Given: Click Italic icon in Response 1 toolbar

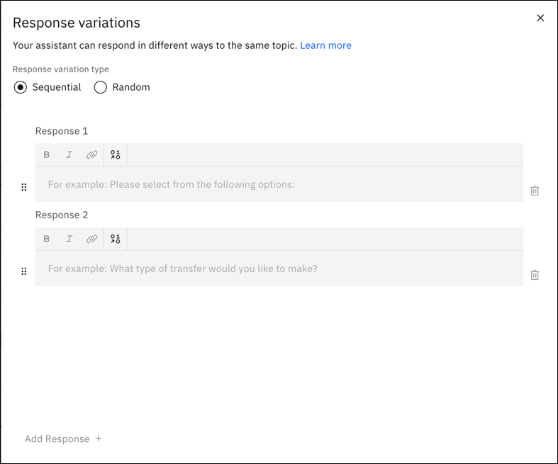Looking at the screenshot, I should click(69, 155).
